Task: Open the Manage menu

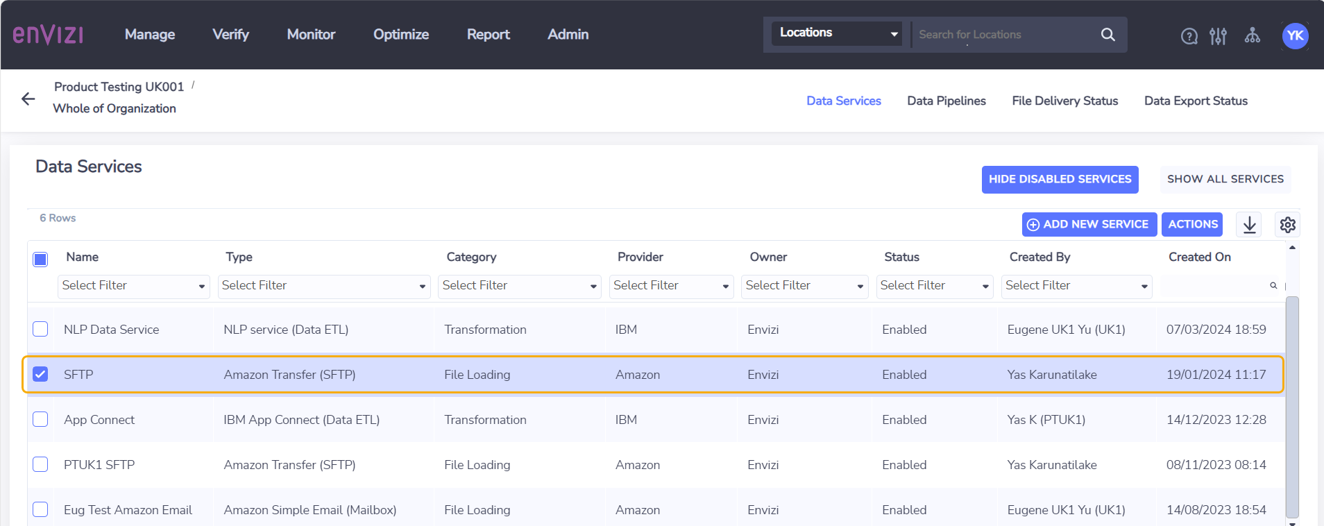Action: point(150,35)
